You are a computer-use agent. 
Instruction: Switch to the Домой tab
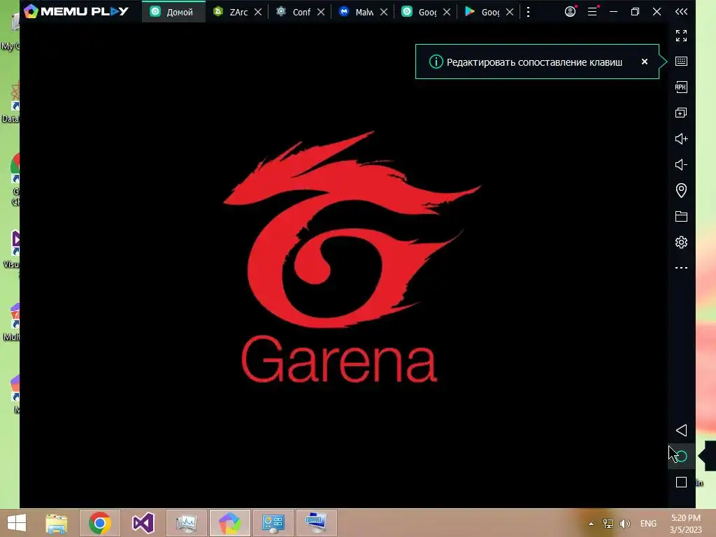pyautogui.click(x=173, y=12)
